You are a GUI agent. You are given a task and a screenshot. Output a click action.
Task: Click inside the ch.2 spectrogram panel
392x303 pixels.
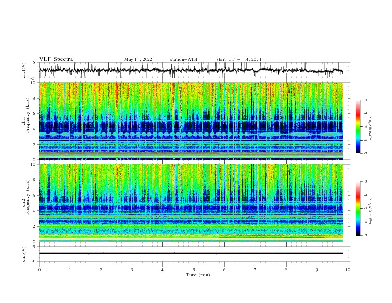point(191,203)
